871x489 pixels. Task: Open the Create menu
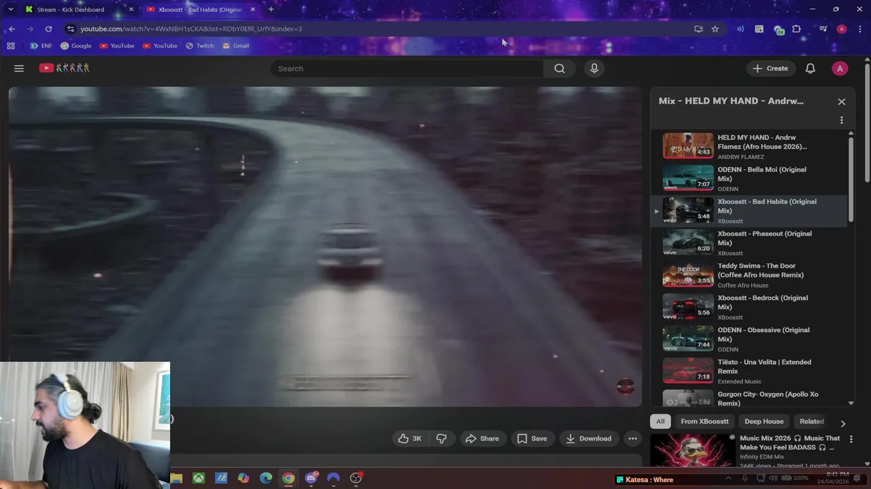[x=770, y=69]
